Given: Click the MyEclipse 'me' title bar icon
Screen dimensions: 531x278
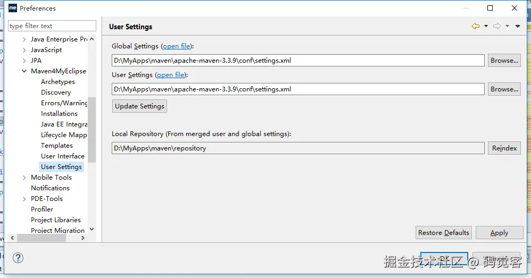Looking at the screenshot, I should point(13,8).
